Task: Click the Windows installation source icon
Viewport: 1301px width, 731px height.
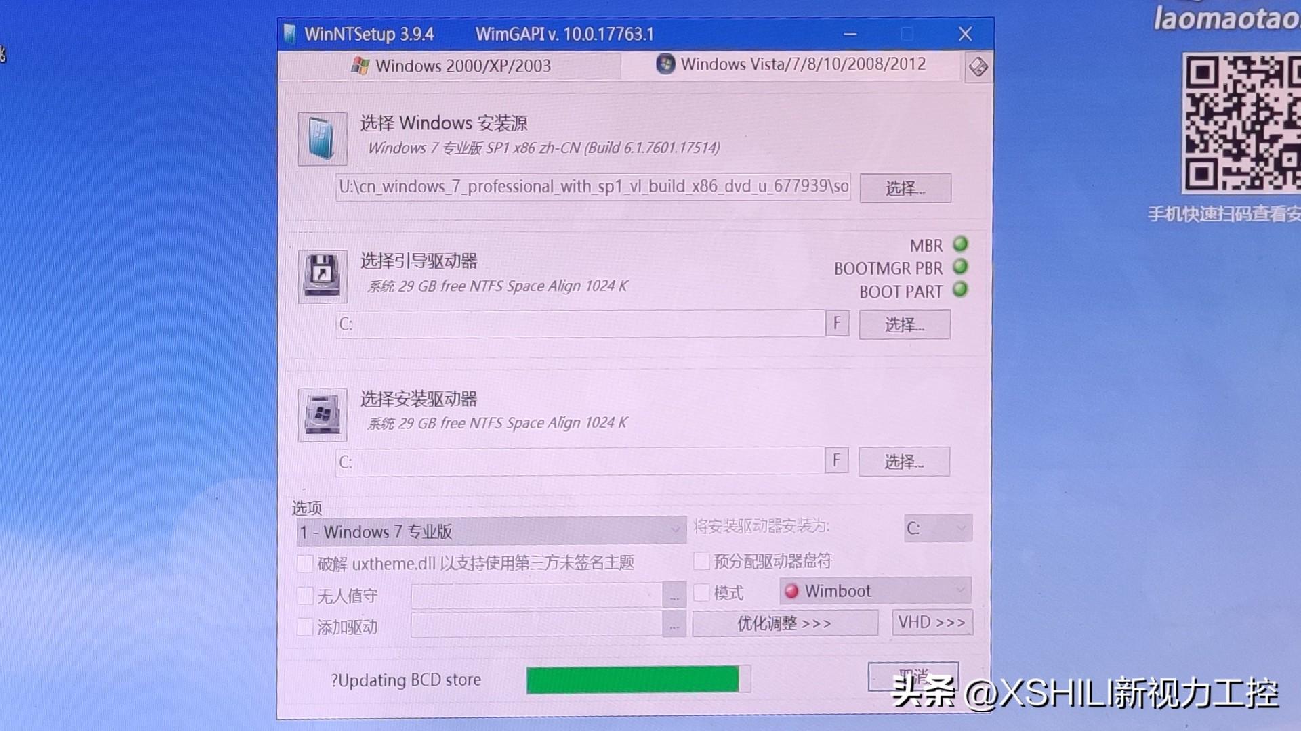Action: click(x=323, y=139)
